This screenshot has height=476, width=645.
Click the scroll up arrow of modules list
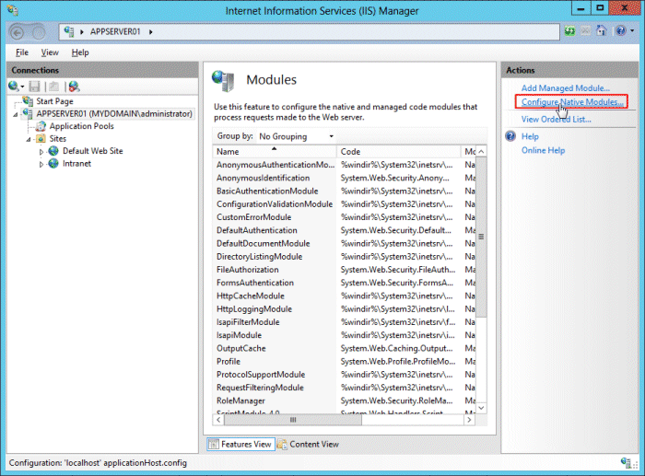[x=481, y=151]
